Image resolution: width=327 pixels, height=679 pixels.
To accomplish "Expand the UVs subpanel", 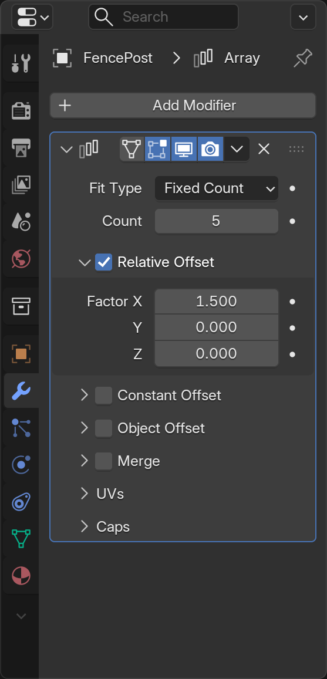I will pos(85,494).
